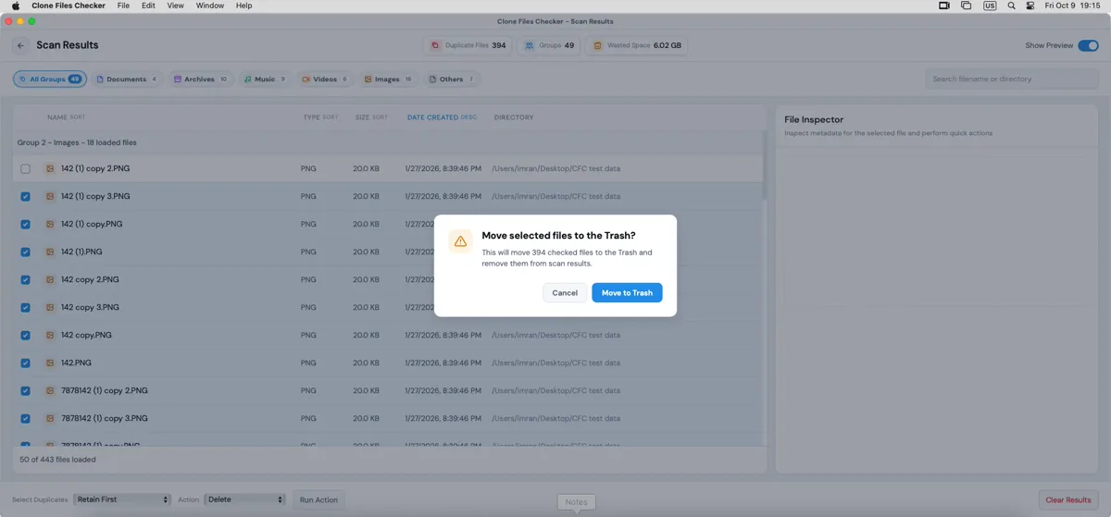1111x517 pixels.
Task: Click the Wasted Space stat icon
Action: 597,45
